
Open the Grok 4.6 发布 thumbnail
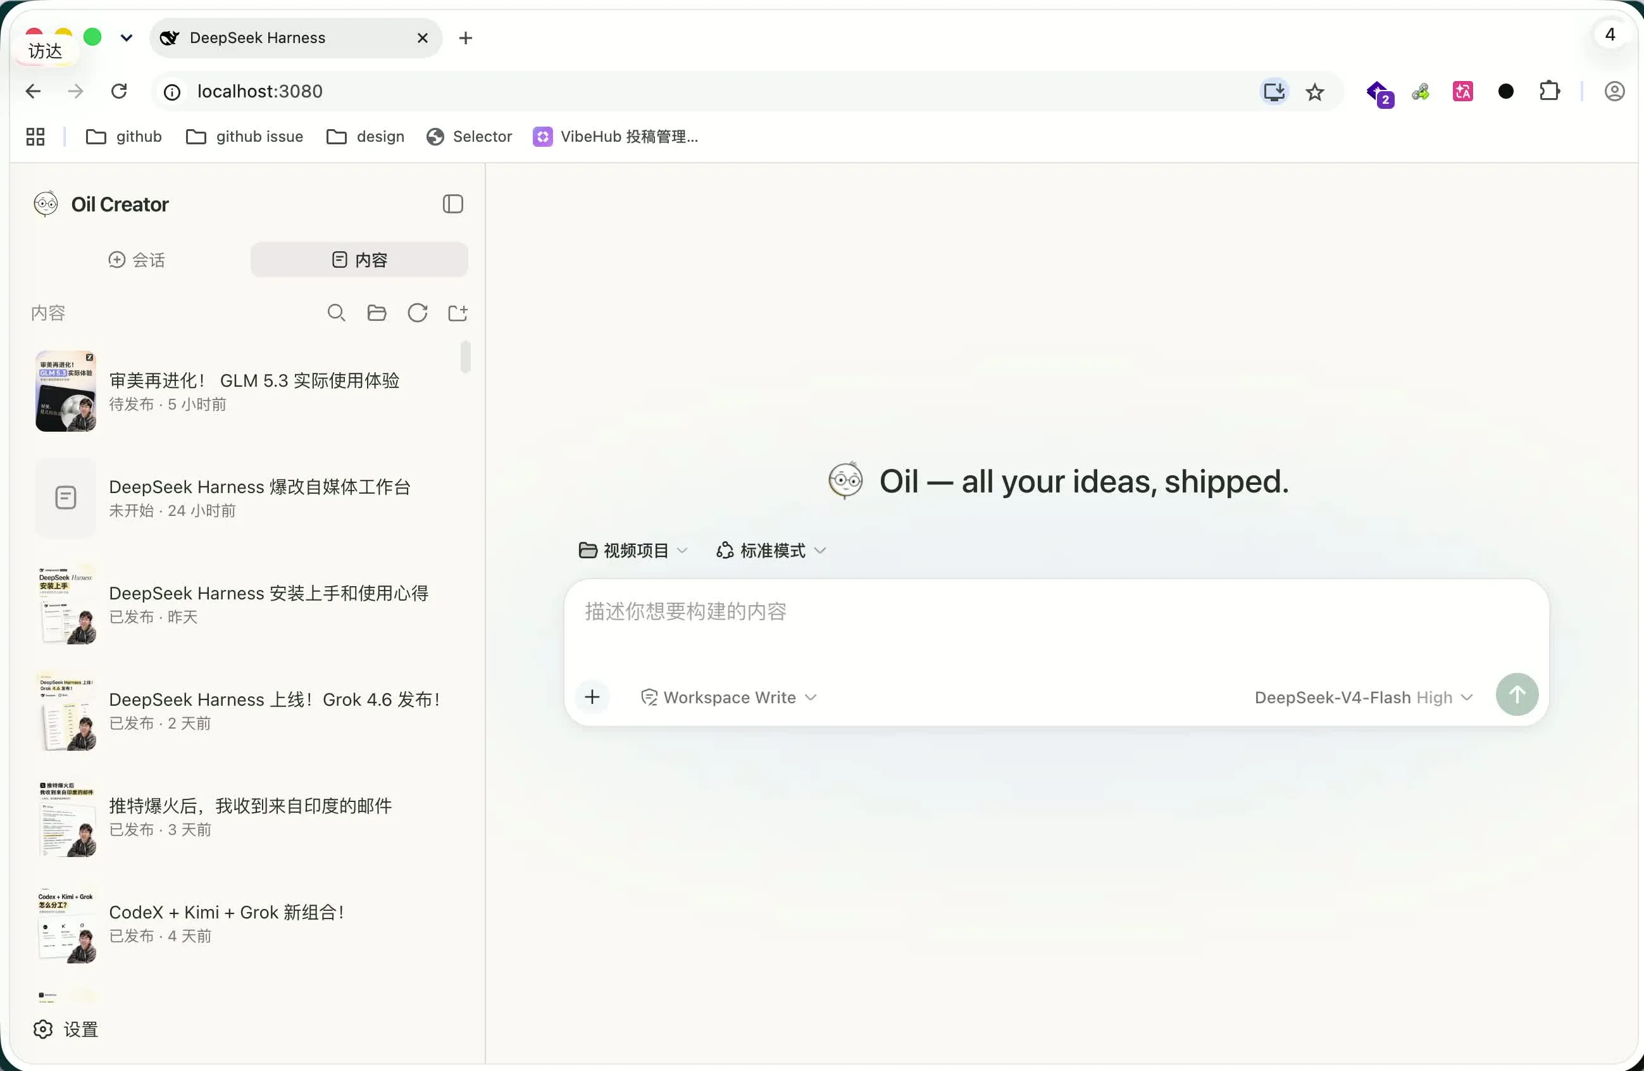coord(66,710)
